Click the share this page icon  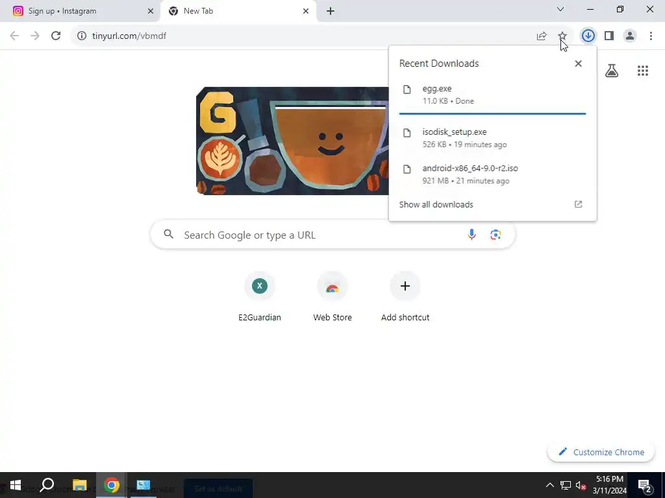coord(542,36)
